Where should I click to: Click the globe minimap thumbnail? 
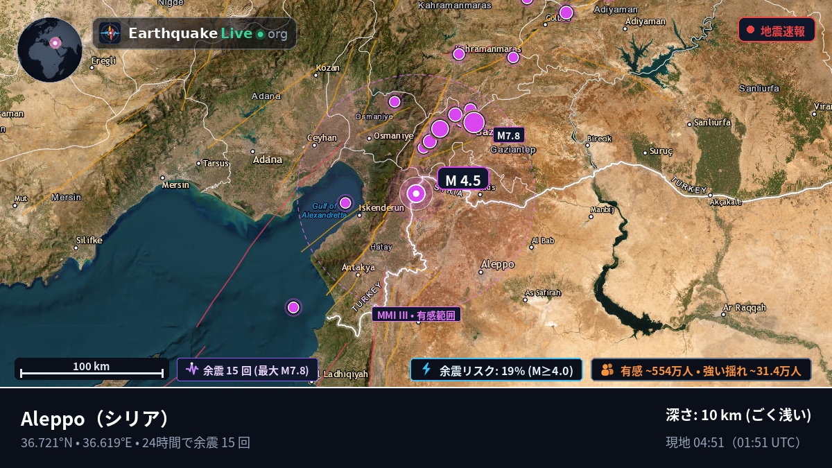50,50
